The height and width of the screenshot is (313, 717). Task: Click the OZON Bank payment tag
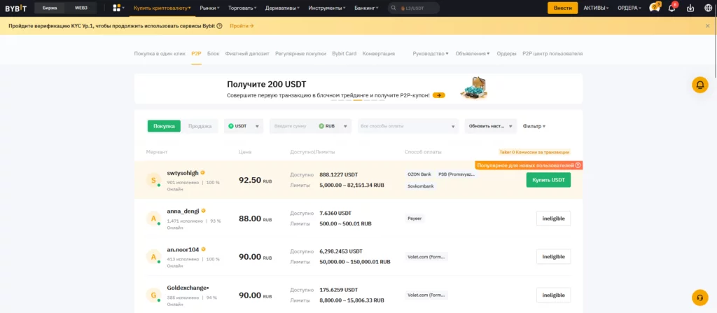click(419, 174)
